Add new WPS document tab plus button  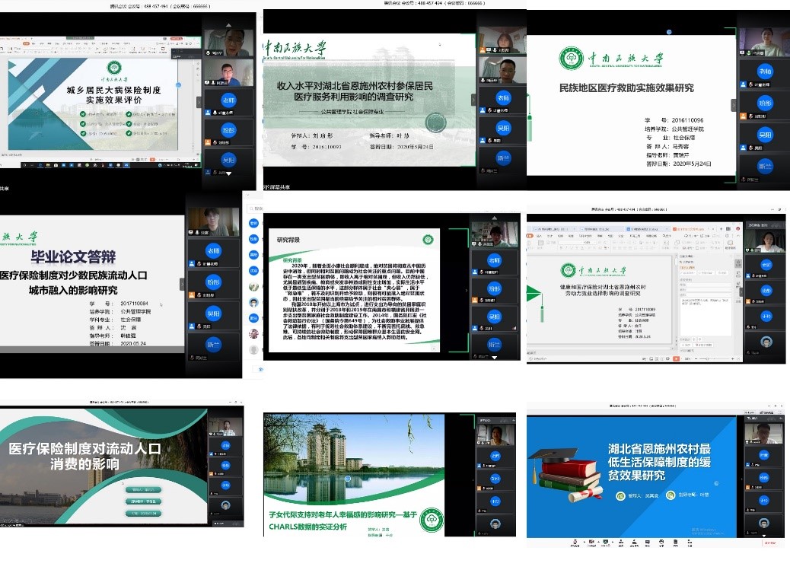click(722, 229)
